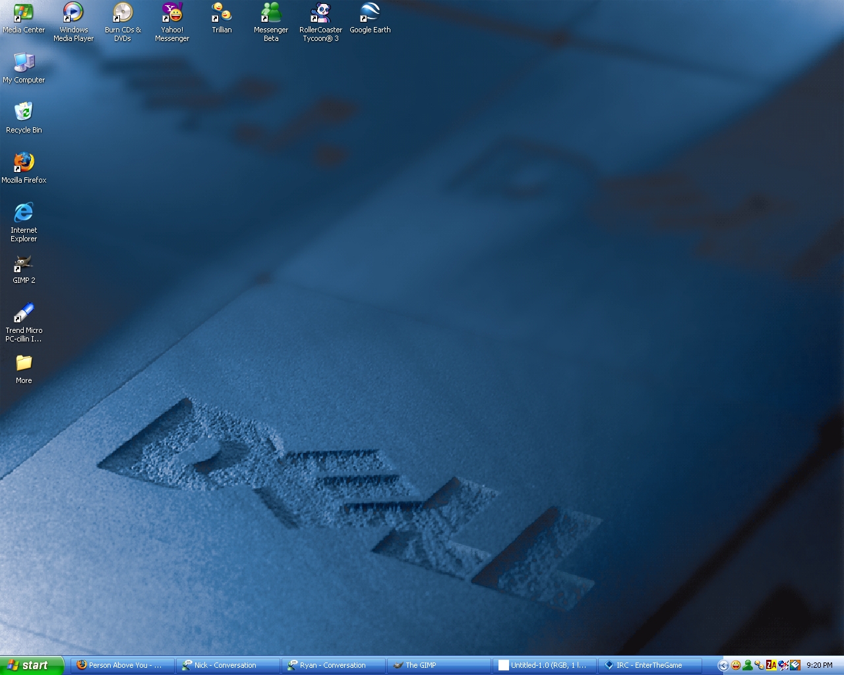
Task: Open the Start menu
Action: tap(32, 665)
